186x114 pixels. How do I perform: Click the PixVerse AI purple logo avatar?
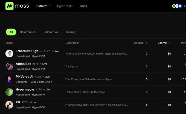pos(9,79)
